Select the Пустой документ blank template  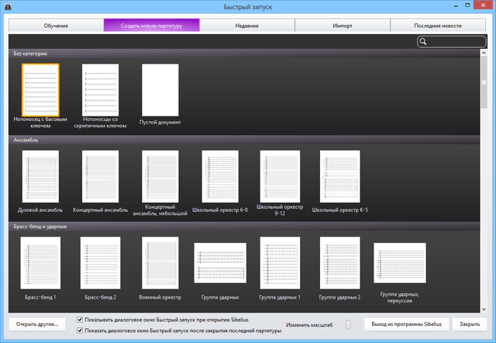160,88
